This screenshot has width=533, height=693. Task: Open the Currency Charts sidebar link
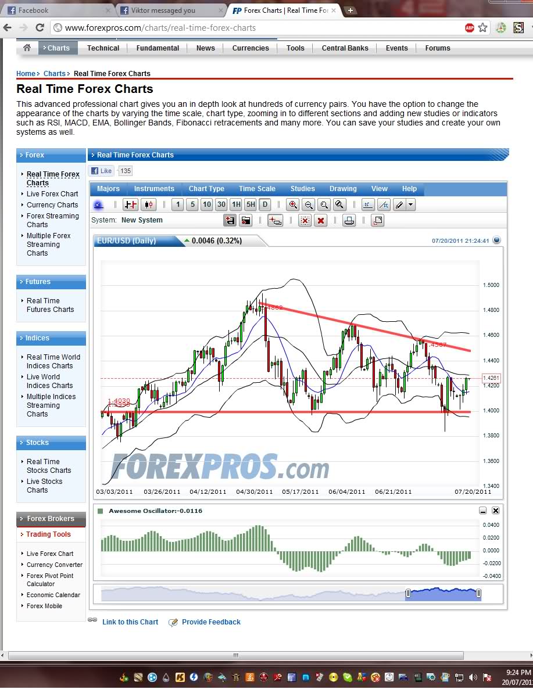52,205
